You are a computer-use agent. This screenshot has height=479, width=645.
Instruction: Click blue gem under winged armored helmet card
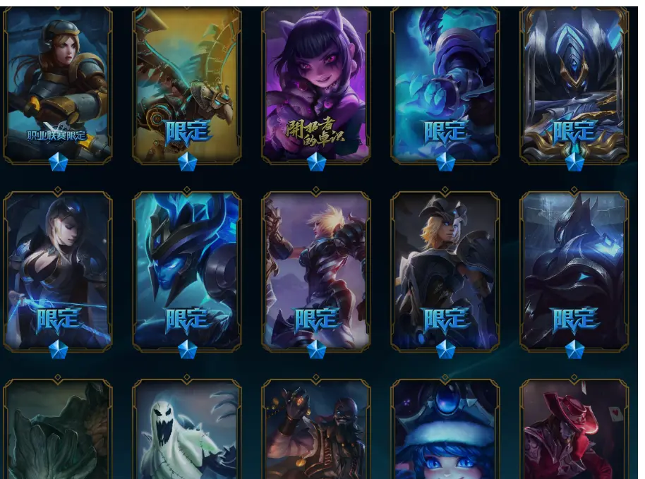(x=574, y=162)
